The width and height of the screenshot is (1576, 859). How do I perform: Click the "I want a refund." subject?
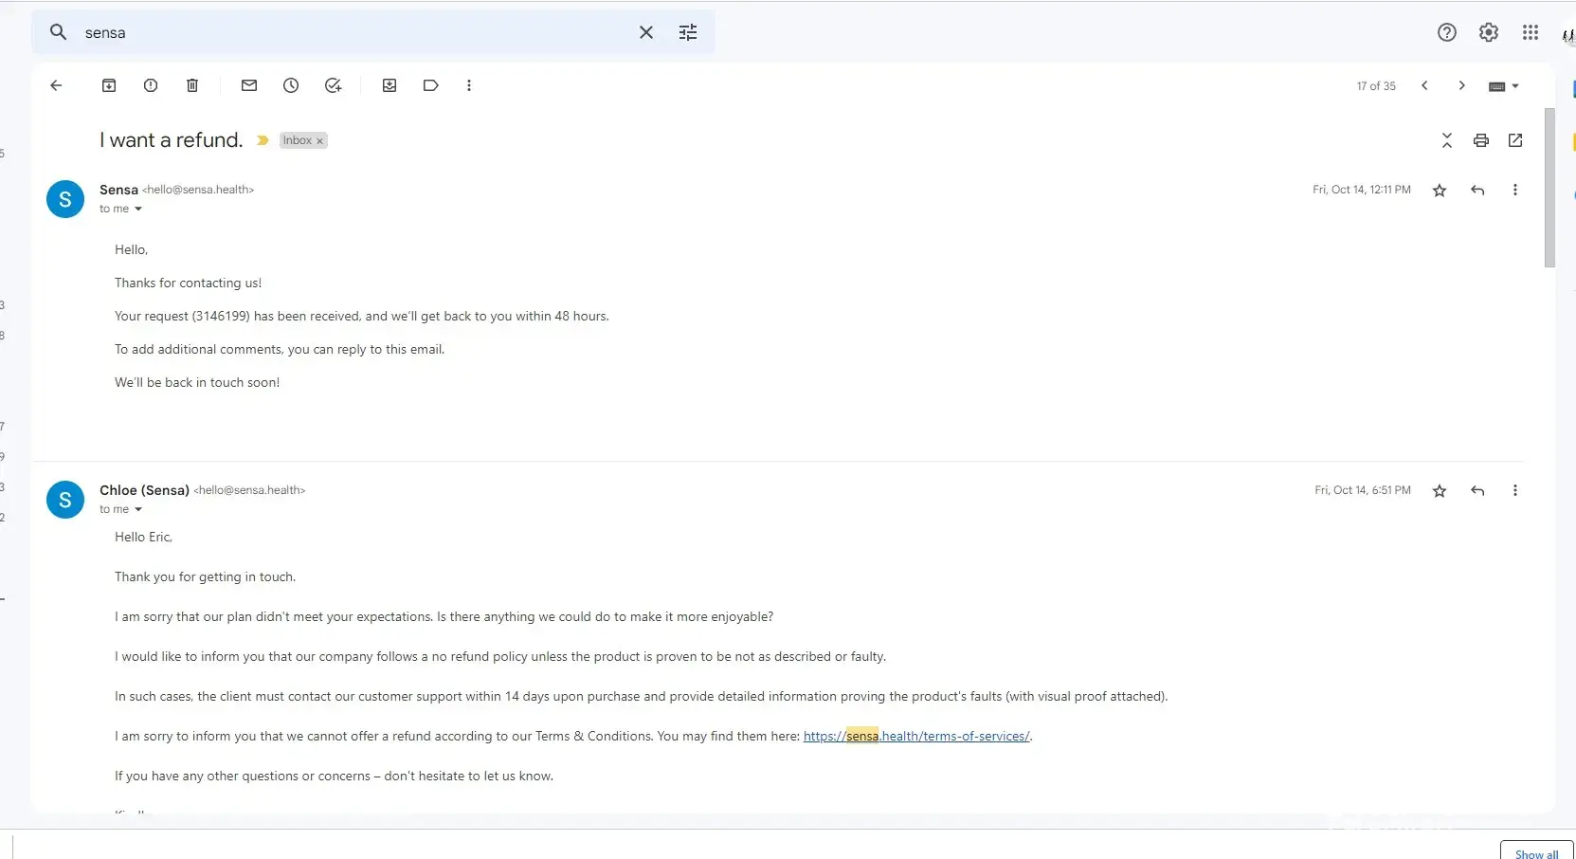click(171, 140)
